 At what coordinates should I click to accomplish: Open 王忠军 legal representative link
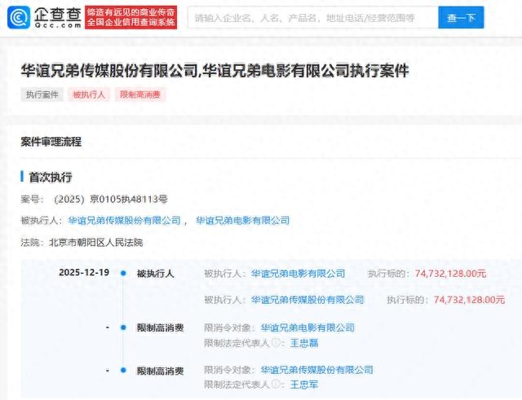(304, 385)
